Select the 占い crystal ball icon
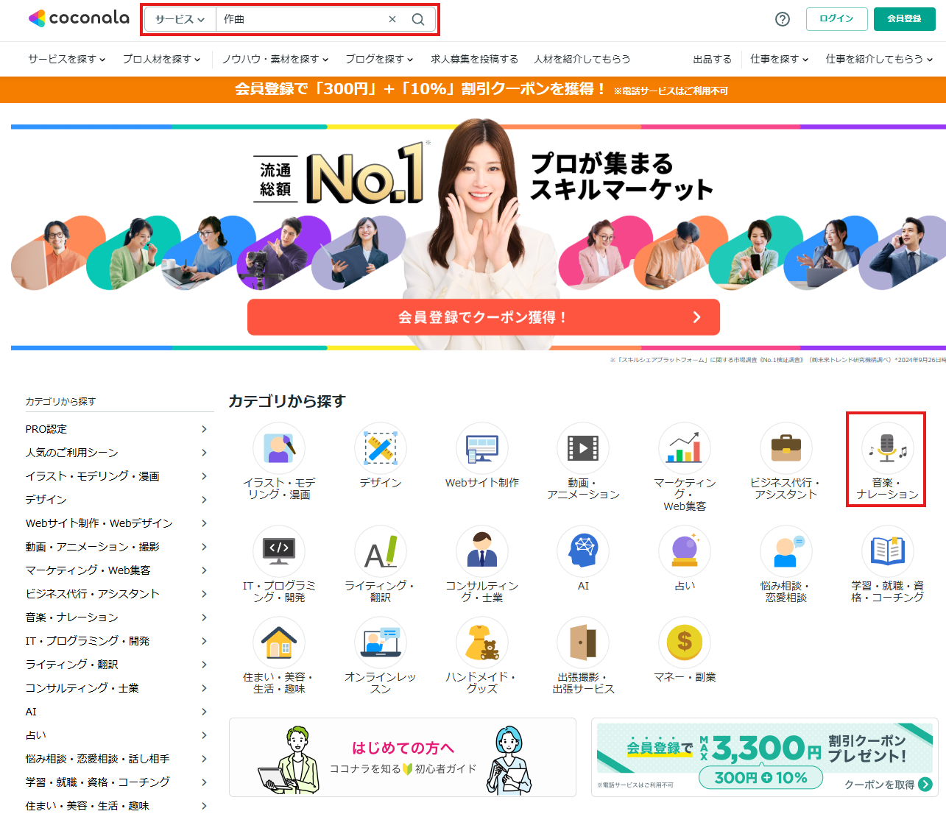This screenshot has height=814, width=946. coord(685,551)
